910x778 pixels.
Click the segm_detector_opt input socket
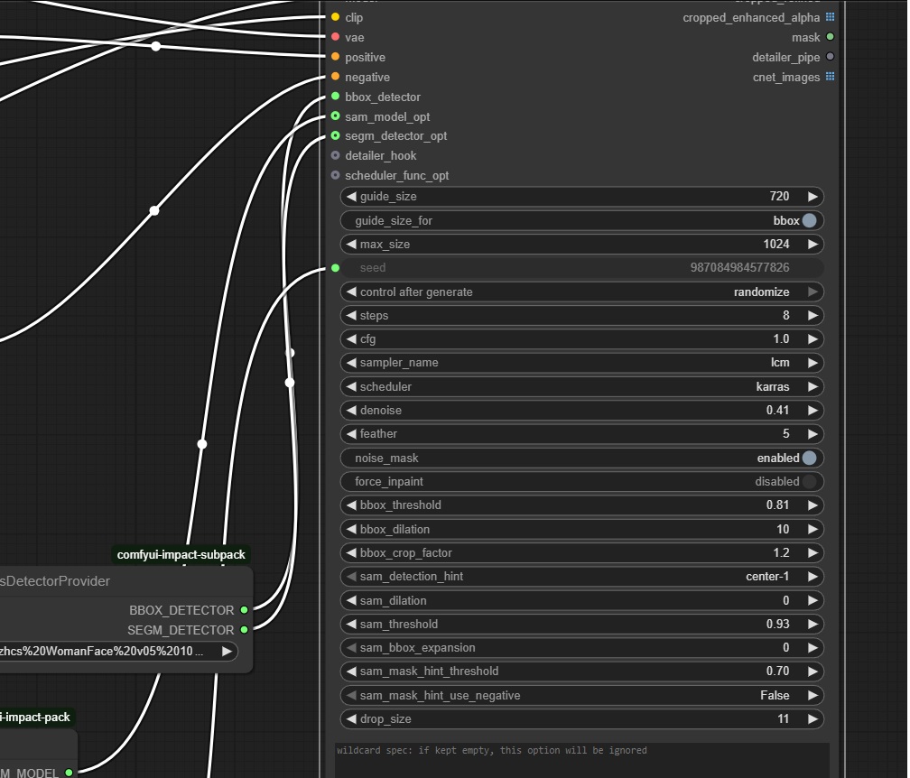click(x=336, y=135)
